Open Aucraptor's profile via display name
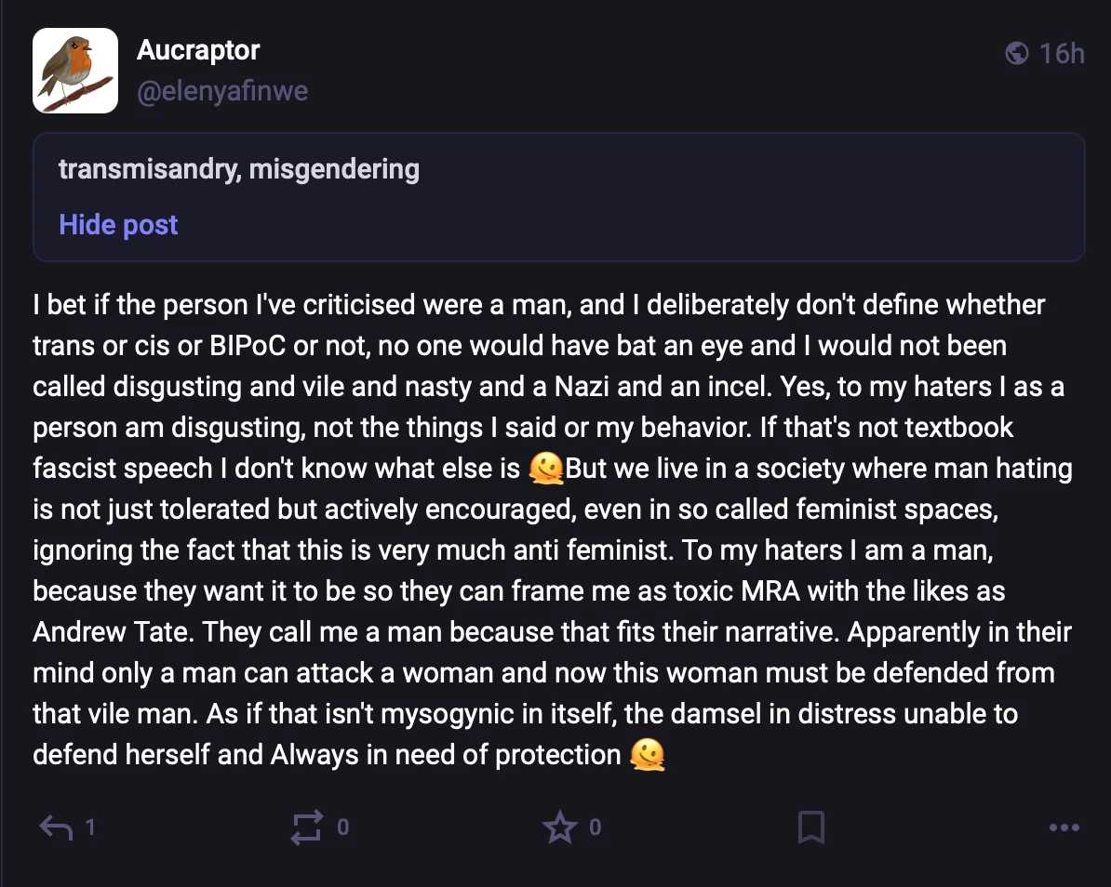This screenshot has height=887, width=1111. tap(198, 49)
